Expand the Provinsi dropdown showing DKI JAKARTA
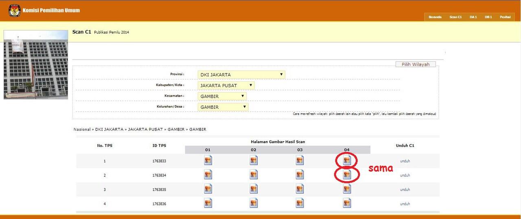This screenshot has height=219, width=521. 241,75
